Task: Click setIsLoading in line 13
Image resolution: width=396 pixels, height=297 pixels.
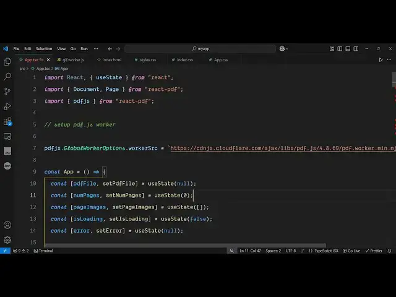Action: click(128, 219)
